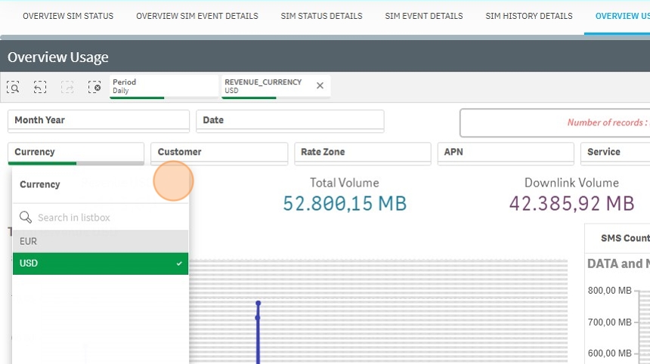Open the smart search selection tool
Image resolution: width=650 pixels, height=364 pixels.
click(13, 87)
